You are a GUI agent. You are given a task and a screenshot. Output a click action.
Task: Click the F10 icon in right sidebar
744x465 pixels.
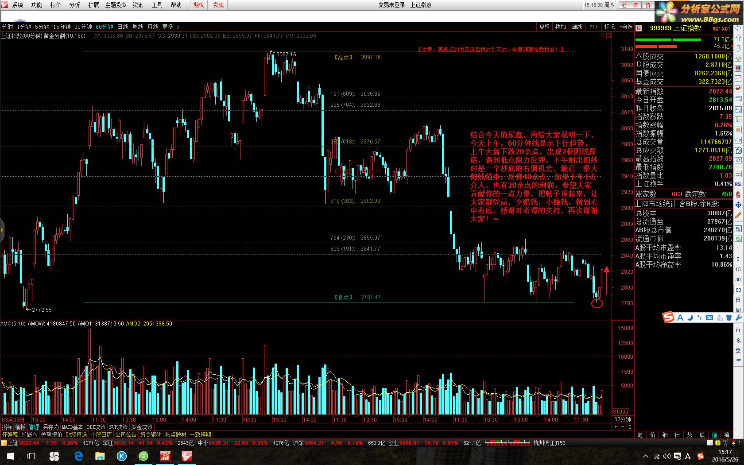click(738, 109)
